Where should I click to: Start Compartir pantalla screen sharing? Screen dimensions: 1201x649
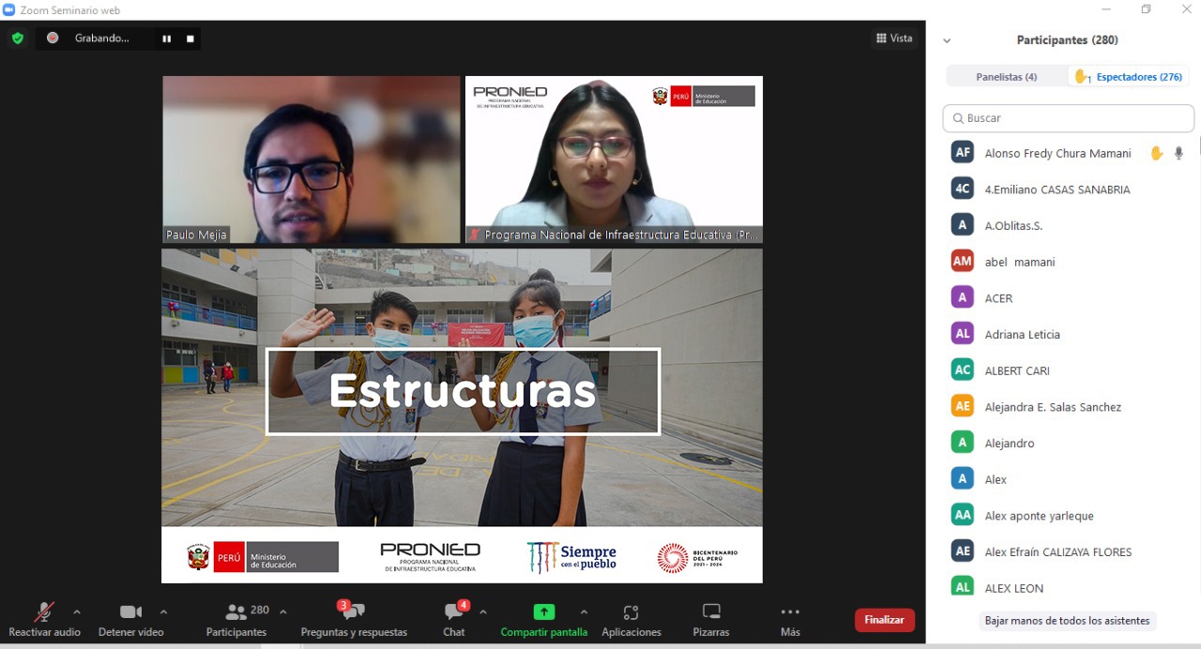(544, 620)
